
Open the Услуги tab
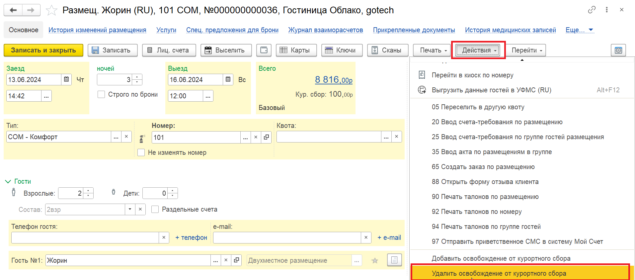[166, 30]
